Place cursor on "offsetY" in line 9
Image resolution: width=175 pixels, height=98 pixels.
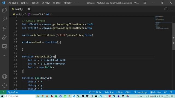(x=33, y=28)
